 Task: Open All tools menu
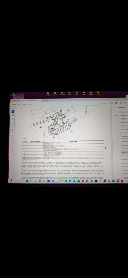(14, 104)
